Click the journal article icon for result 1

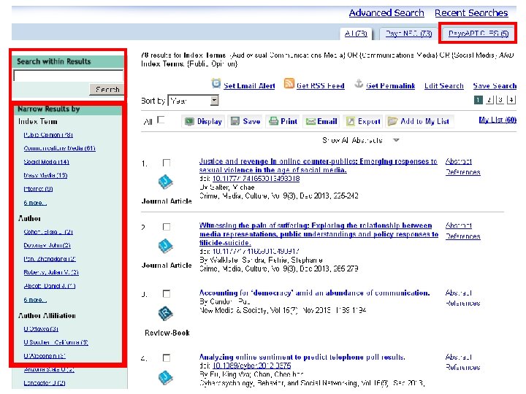point(165,182)
